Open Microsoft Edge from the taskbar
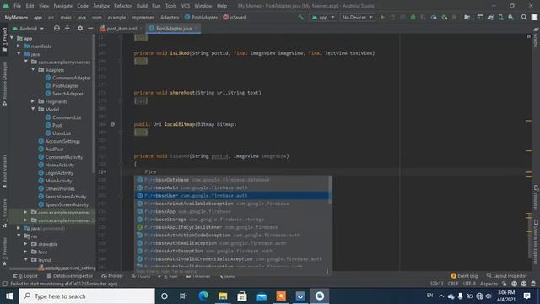540x304 pixels. tap(203, 296)
